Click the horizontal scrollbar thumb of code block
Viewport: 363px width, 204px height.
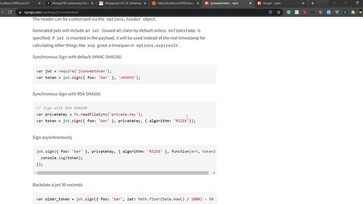click(123, 173)
